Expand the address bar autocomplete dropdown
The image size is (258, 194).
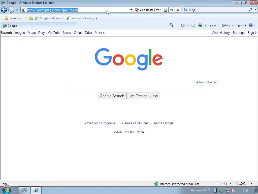[x=131, y=10]
